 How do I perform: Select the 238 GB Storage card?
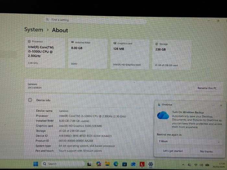coord(172,55)
